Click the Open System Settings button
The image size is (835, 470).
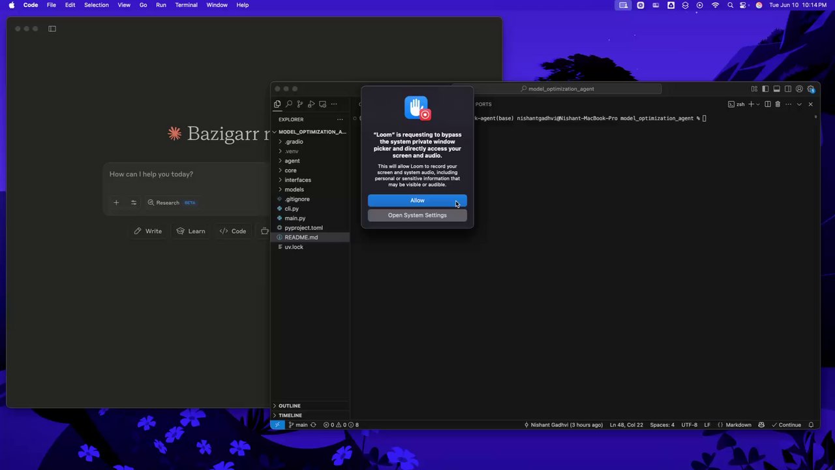417,215
